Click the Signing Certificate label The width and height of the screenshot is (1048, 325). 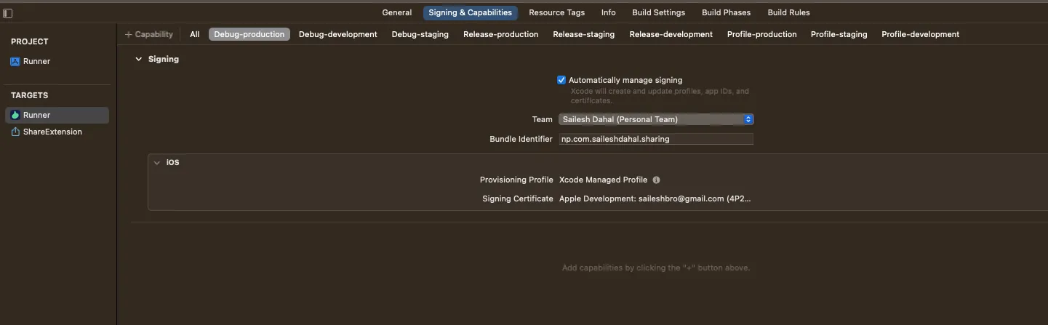(518, 198)
